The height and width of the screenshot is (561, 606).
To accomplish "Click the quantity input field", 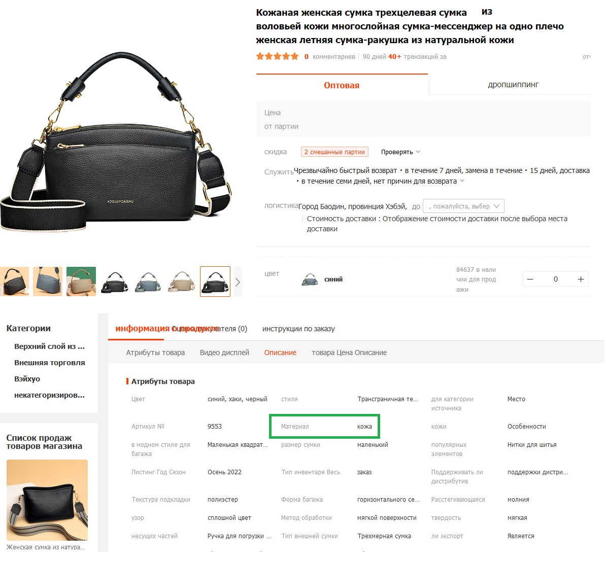I will (555, 279).
